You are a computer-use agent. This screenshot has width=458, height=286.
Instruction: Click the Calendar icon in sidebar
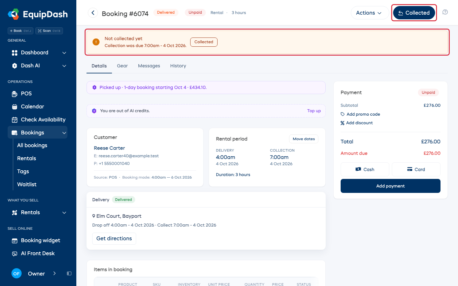(x=15, y=107)
